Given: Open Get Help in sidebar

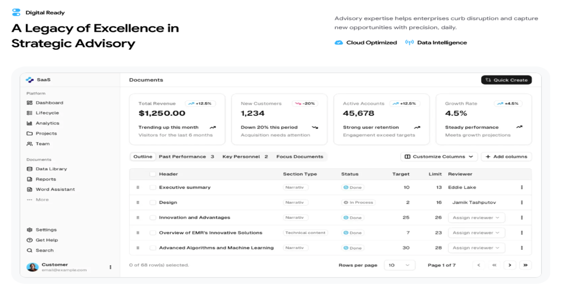Looking at the screenshot, I should pos(42,240).
